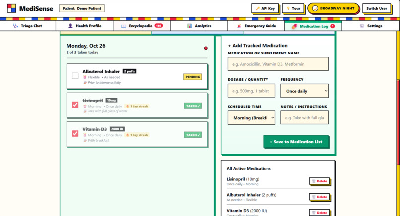Image resolution: width=400 pixels, height=216 pixels.
Task: Open the Scheduled Time Morning dropdown
Action: [252, 118]
